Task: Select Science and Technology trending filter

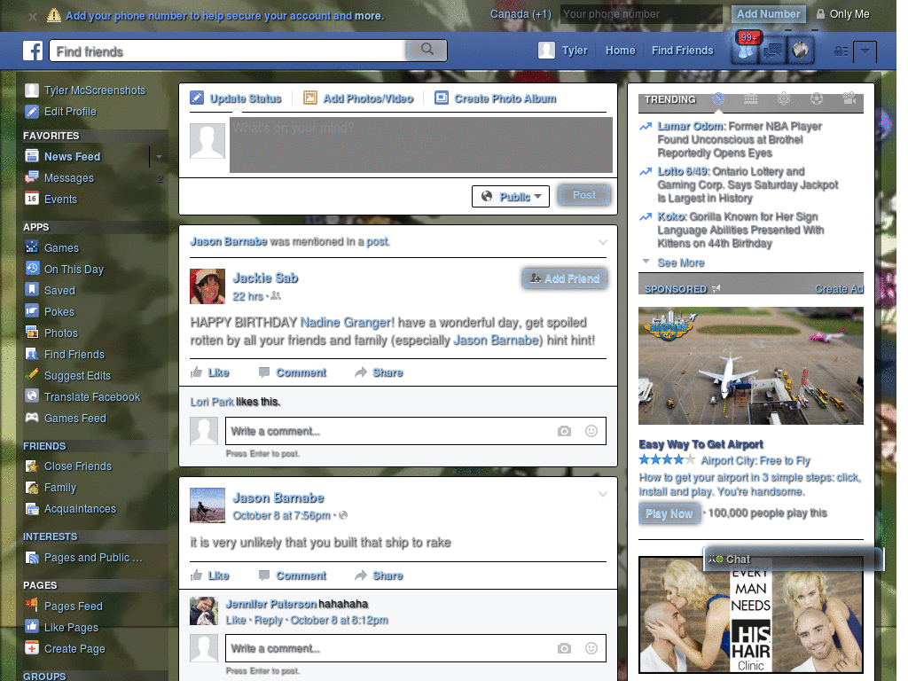Action: click(x=784, y=98)
